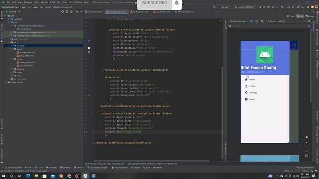319x179 pixels.
Task: Expand the mipmap folder in project tree
Action: 11,69
